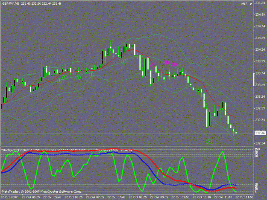Click the 22 Oct 2007 date label
The image size is (267, 200).
(9, 197)
